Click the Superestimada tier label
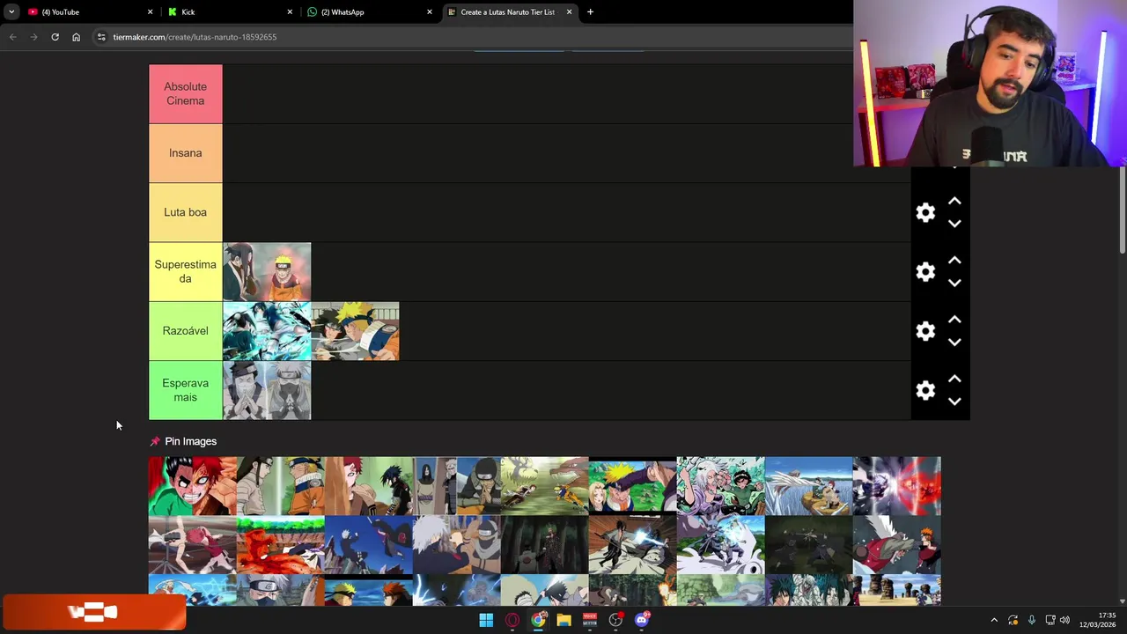 tap(185, 271)
